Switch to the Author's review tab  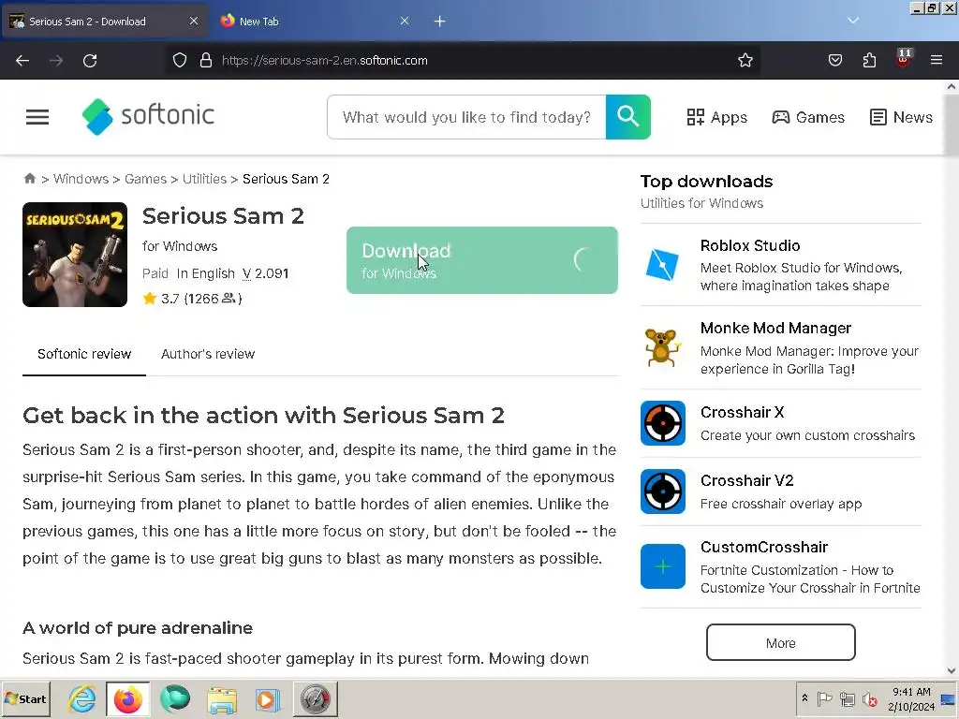coord(208,354)
